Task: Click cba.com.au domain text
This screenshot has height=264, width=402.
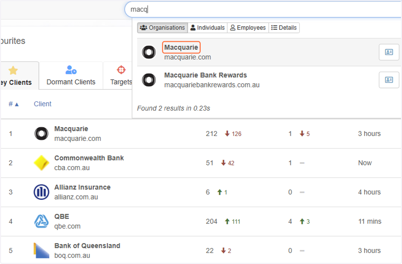Action: click(72, 168)
